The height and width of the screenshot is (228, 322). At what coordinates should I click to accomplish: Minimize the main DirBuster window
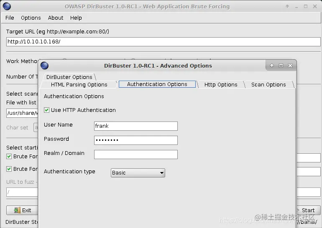(x=296, y=7)
